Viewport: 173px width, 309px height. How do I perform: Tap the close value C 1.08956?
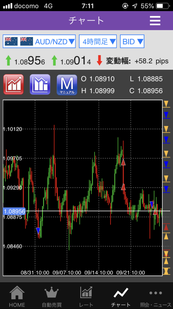click(146, 91)
